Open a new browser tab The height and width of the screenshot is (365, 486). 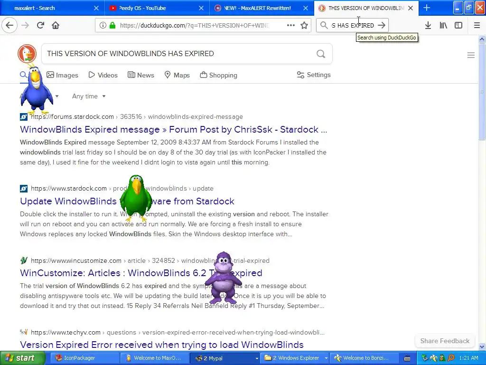pyautogui.click(x=427, y=8)
